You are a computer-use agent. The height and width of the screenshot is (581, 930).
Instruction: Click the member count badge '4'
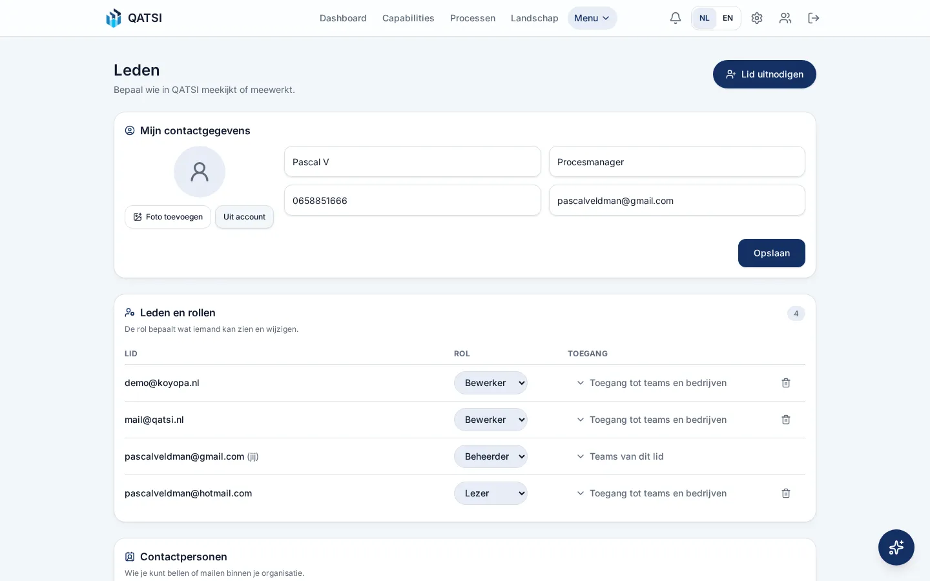(x=796, y=314)
